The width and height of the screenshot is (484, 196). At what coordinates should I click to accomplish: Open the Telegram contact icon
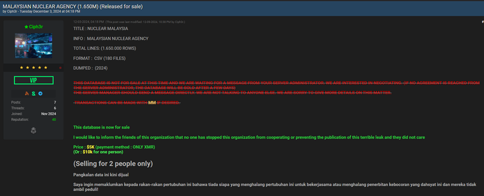(40, 93)
